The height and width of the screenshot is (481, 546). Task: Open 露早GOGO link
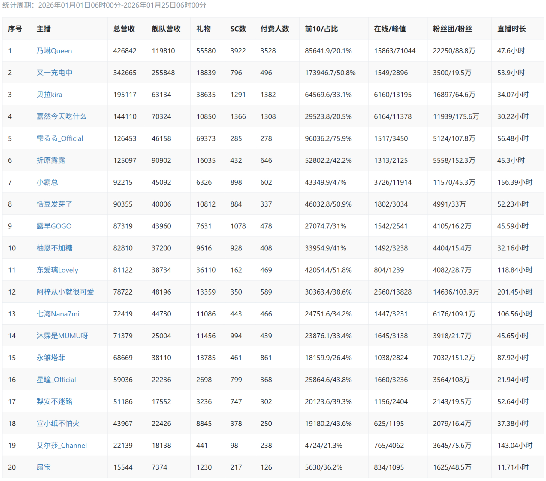54,226
